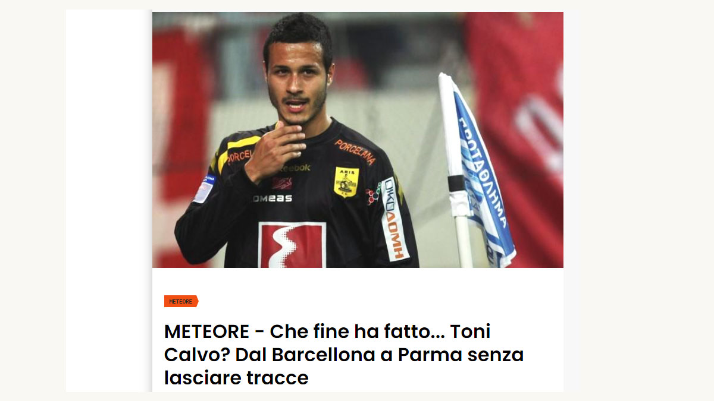Click the red and white chest sponsor logo
The width and height of the screenshot is (714, 401).
(292, 245)
